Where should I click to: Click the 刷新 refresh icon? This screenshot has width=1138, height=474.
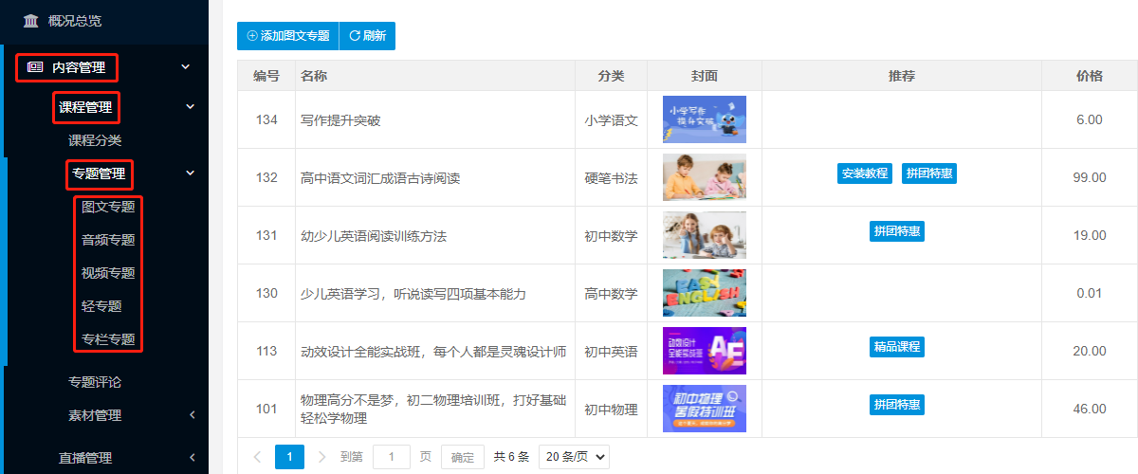[x=355, y=36]
